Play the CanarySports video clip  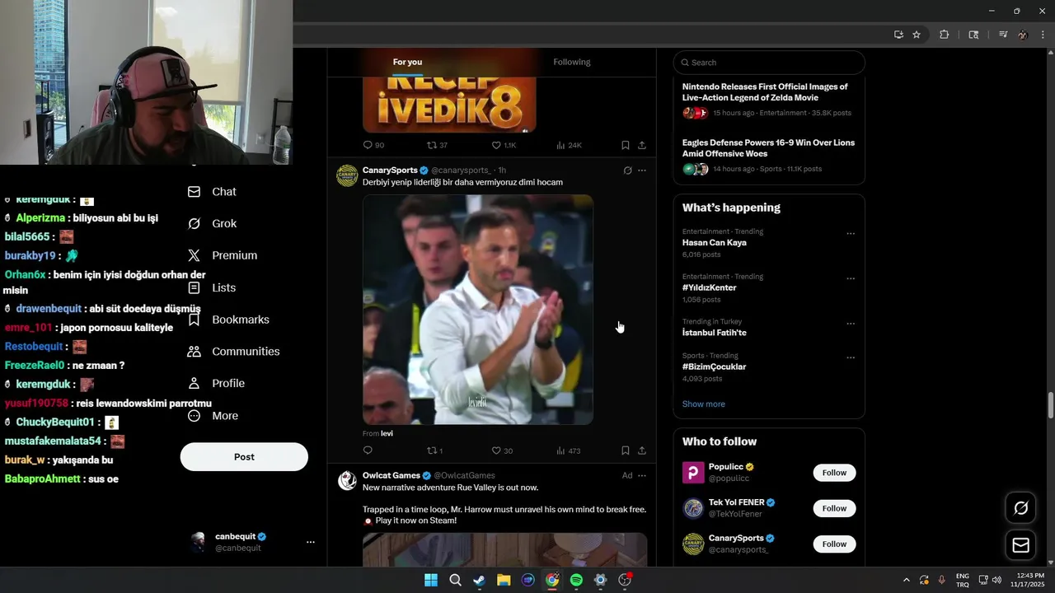[x=478, y=310]
